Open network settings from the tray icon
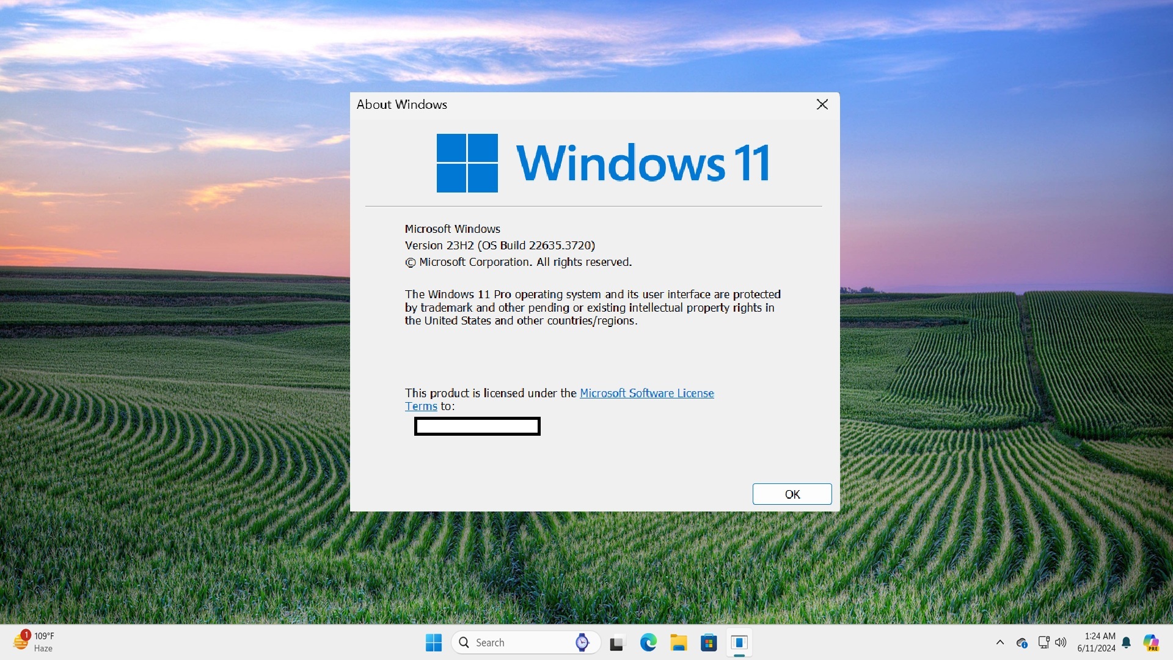 point(1043,642)
